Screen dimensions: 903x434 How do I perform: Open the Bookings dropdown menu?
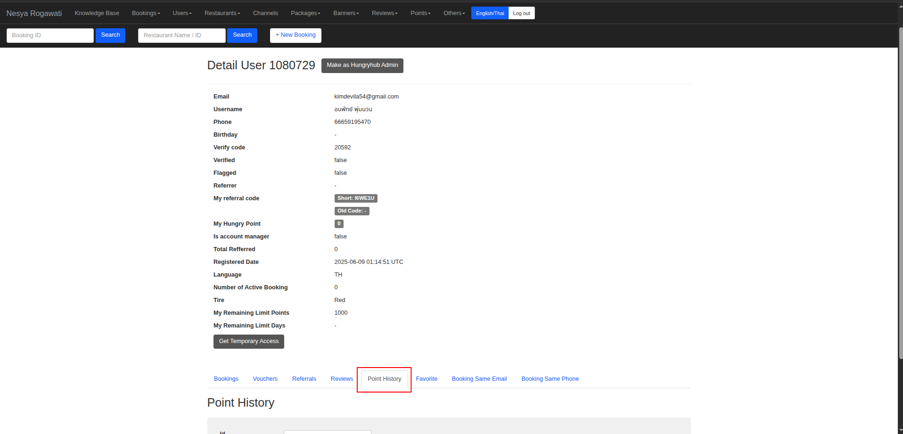pos(146,13)
